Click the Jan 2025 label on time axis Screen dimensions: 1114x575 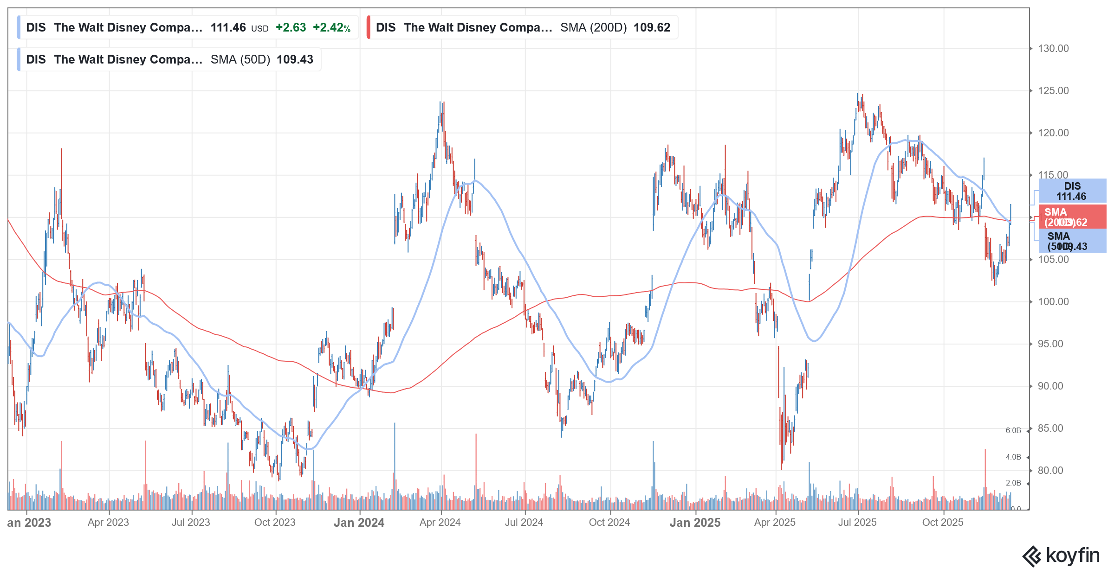pyautogui.click(x=695, y=523)
